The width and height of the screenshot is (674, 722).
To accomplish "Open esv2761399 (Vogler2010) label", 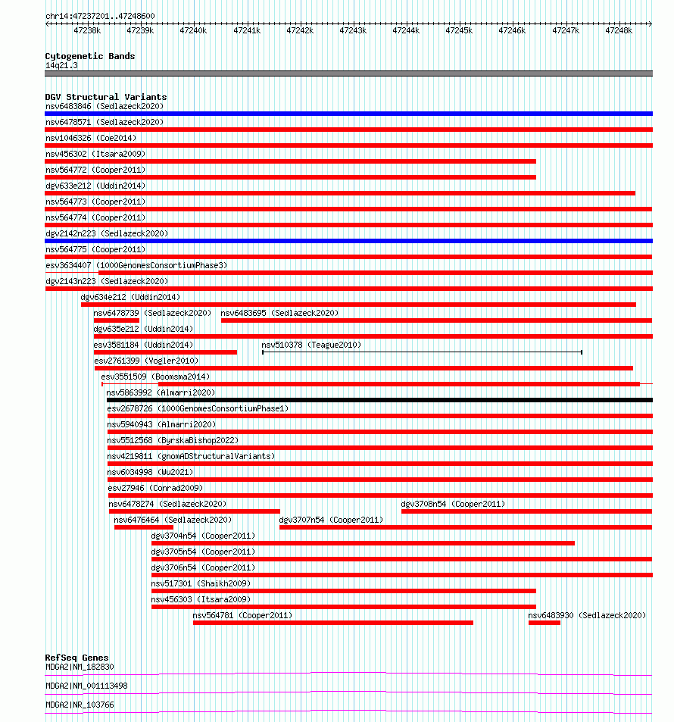I will click(x=146, y=361).
